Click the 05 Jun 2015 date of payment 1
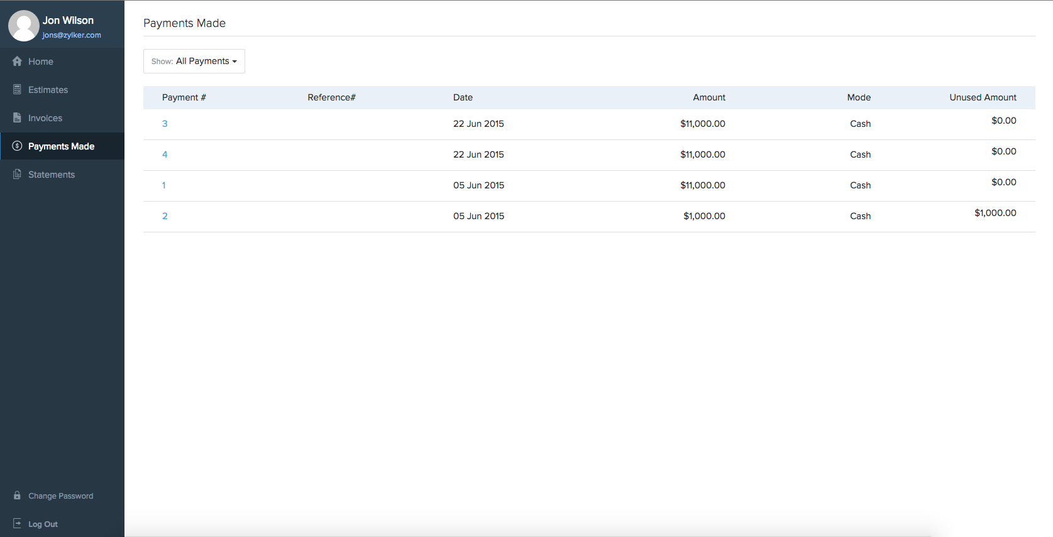Image resolution: width=1053 pixels, height=537 pixels. (478, 185)
